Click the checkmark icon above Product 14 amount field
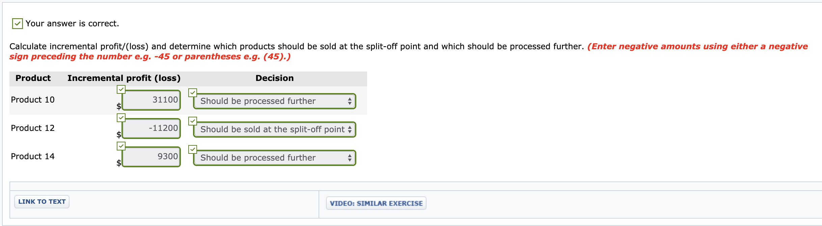 (x=121, y=147)
